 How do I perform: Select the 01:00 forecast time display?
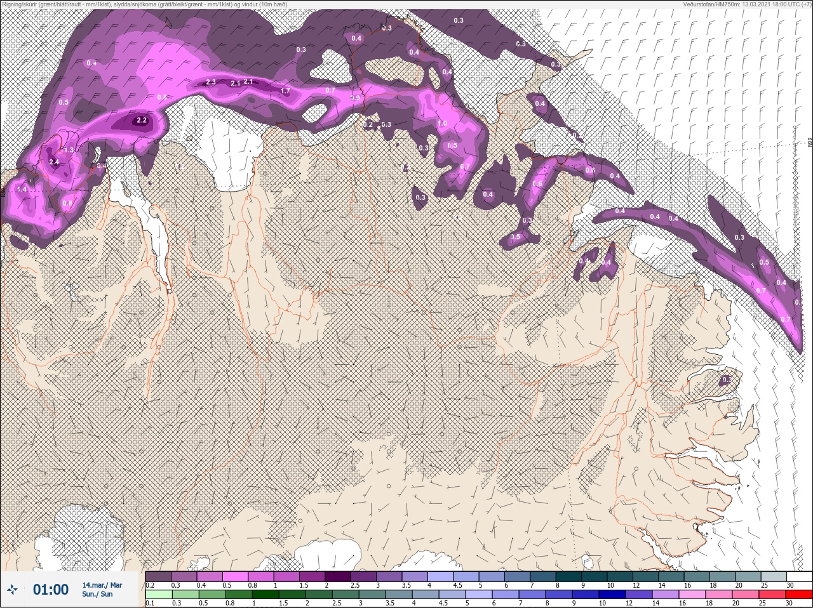pyautogui.click(x=51, y=590)
